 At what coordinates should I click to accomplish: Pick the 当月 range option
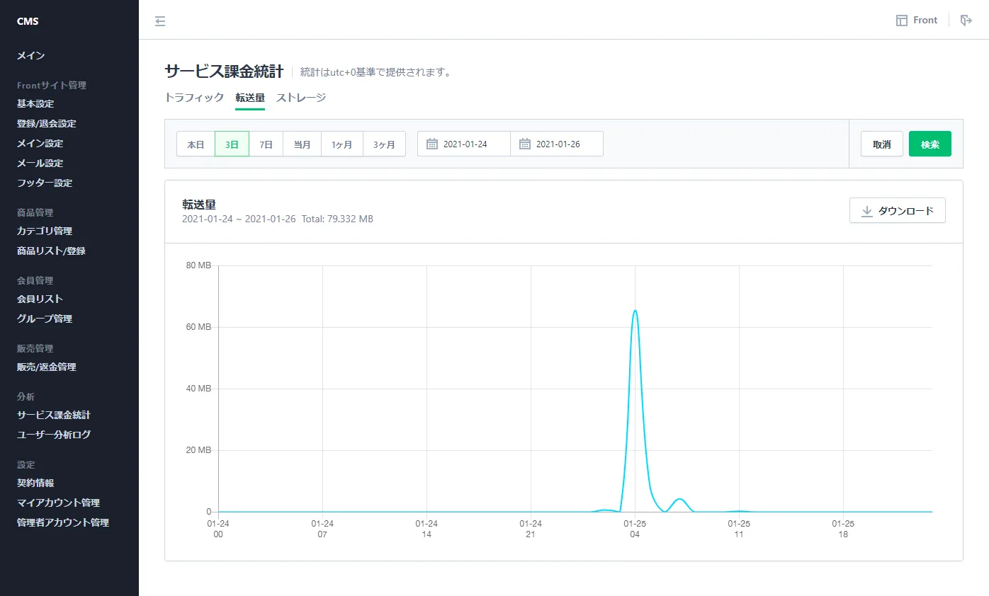(x=302, y=144)
